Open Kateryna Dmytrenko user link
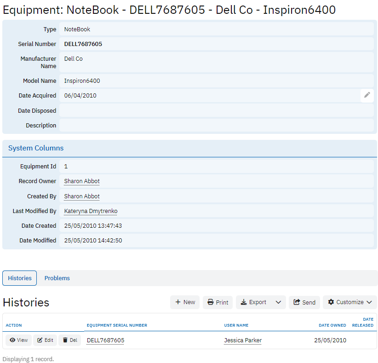This screenshot has width=378, height=363. pyautogui.click(x=91, y=211)
